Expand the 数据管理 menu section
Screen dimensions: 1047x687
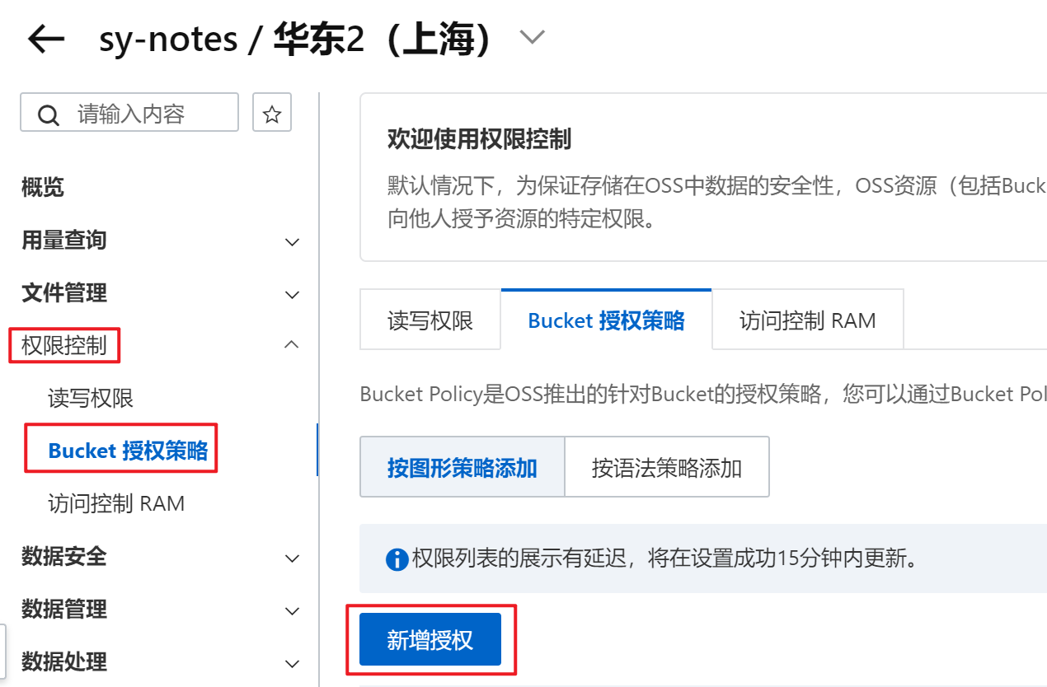point(292,611)
